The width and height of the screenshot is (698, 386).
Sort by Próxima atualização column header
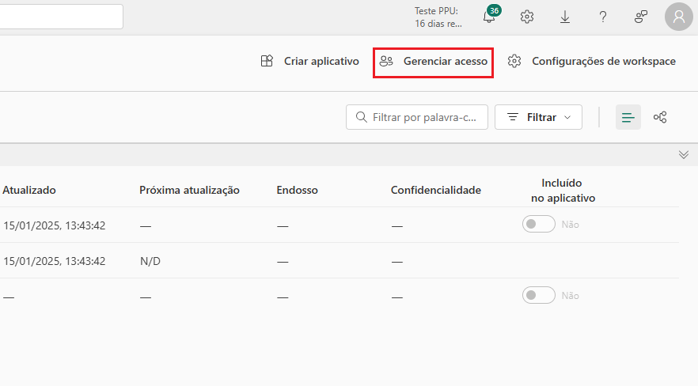189,190
